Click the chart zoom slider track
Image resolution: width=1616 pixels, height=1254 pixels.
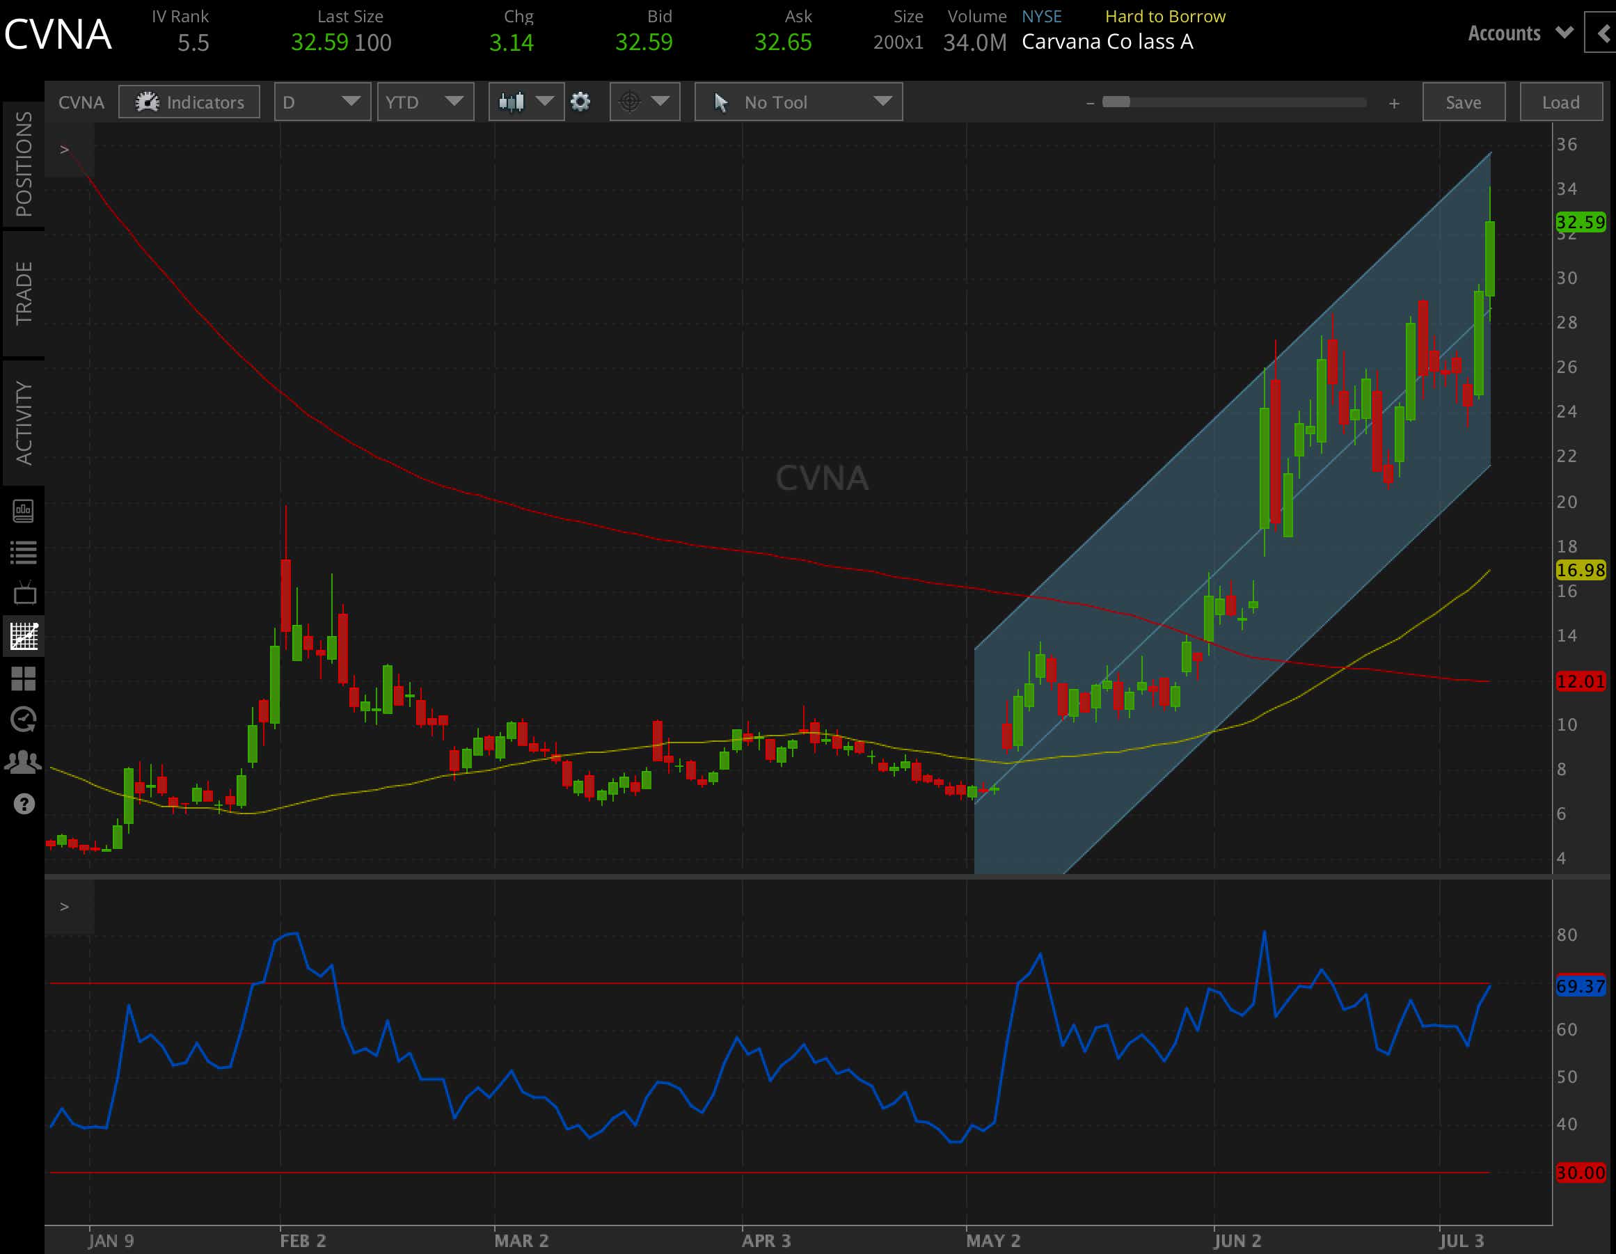point(1234,102)
